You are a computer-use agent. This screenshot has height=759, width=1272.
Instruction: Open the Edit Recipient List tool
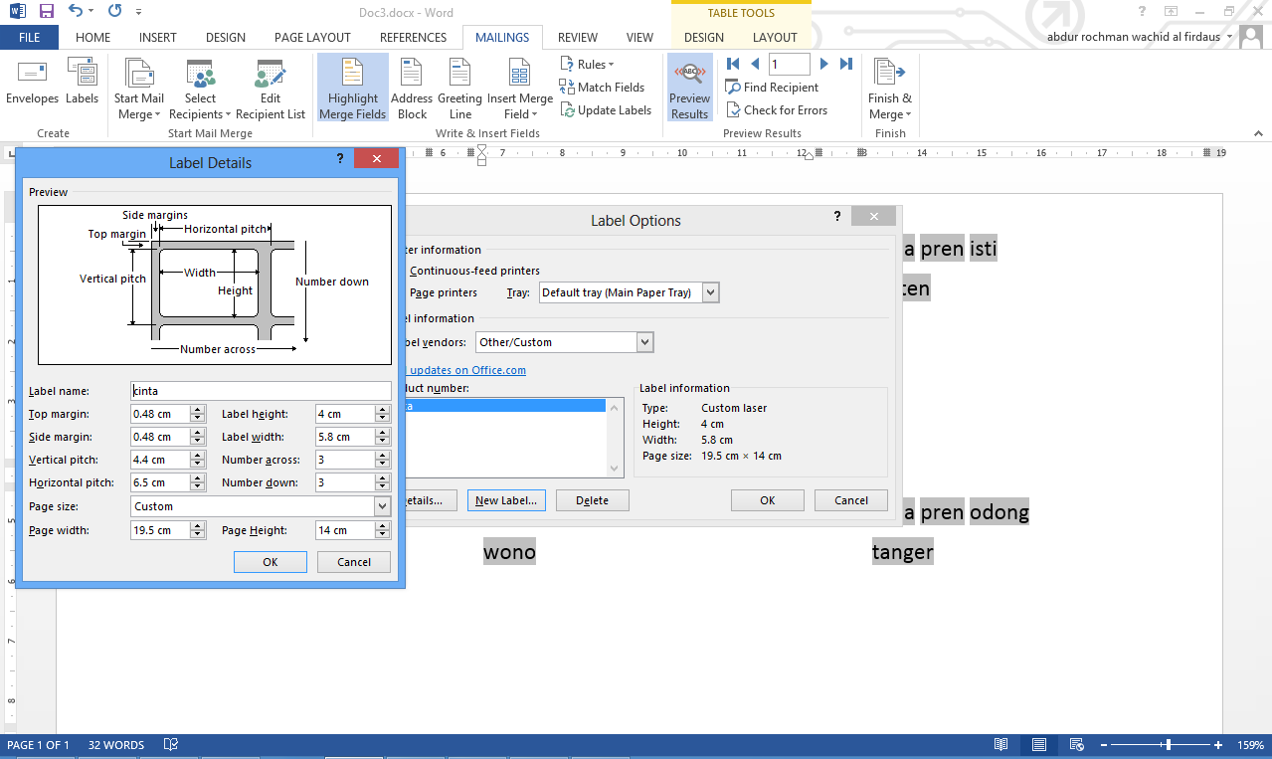(270, 88)
